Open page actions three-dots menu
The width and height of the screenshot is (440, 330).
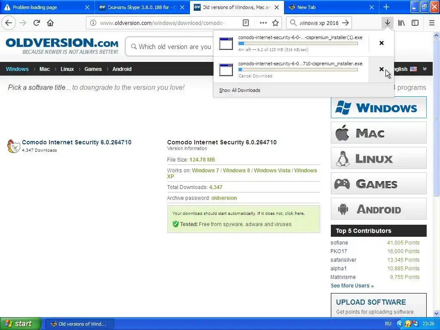263,23
